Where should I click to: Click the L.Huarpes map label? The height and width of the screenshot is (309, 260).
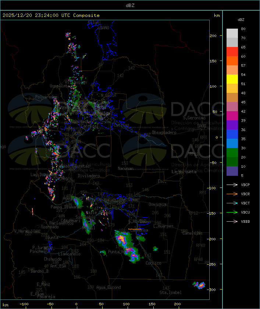coord(163,226)
